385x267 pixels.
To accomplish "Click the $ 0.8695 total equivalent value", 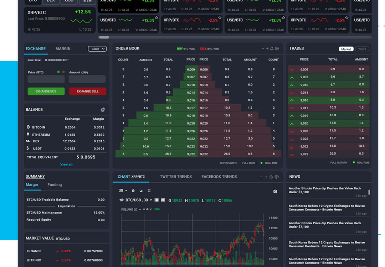I will coord(86,157).
